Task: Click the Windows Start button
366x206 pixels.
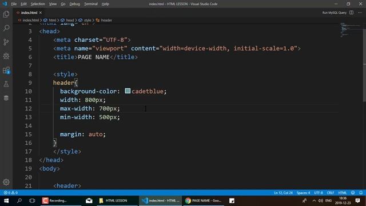Action: tap(6, 201)
